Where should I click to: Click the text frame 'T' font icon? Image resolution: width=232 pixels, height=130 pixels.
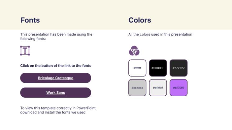pos(25,50)
